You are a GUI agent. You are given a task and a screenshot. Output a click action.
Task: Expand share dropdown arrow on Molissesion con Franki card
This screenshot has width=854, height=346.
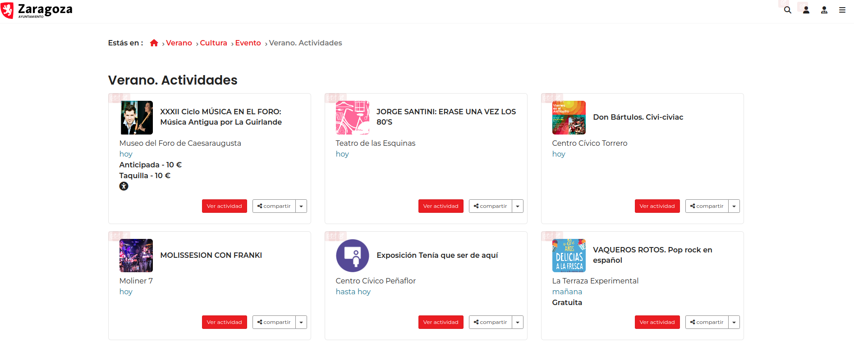pyautogui.click(x=301, y=322)
